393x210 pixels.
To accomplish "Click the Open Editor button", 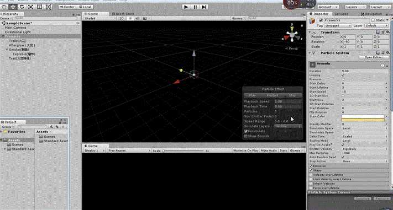I will click(x=374, y=57).
